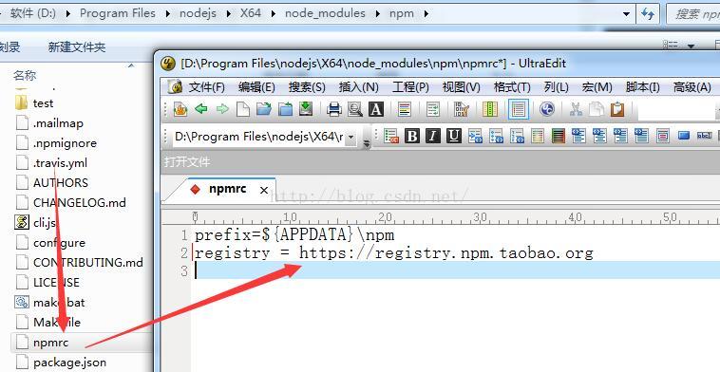Click the 打开文件 panel header

[441, 162]
